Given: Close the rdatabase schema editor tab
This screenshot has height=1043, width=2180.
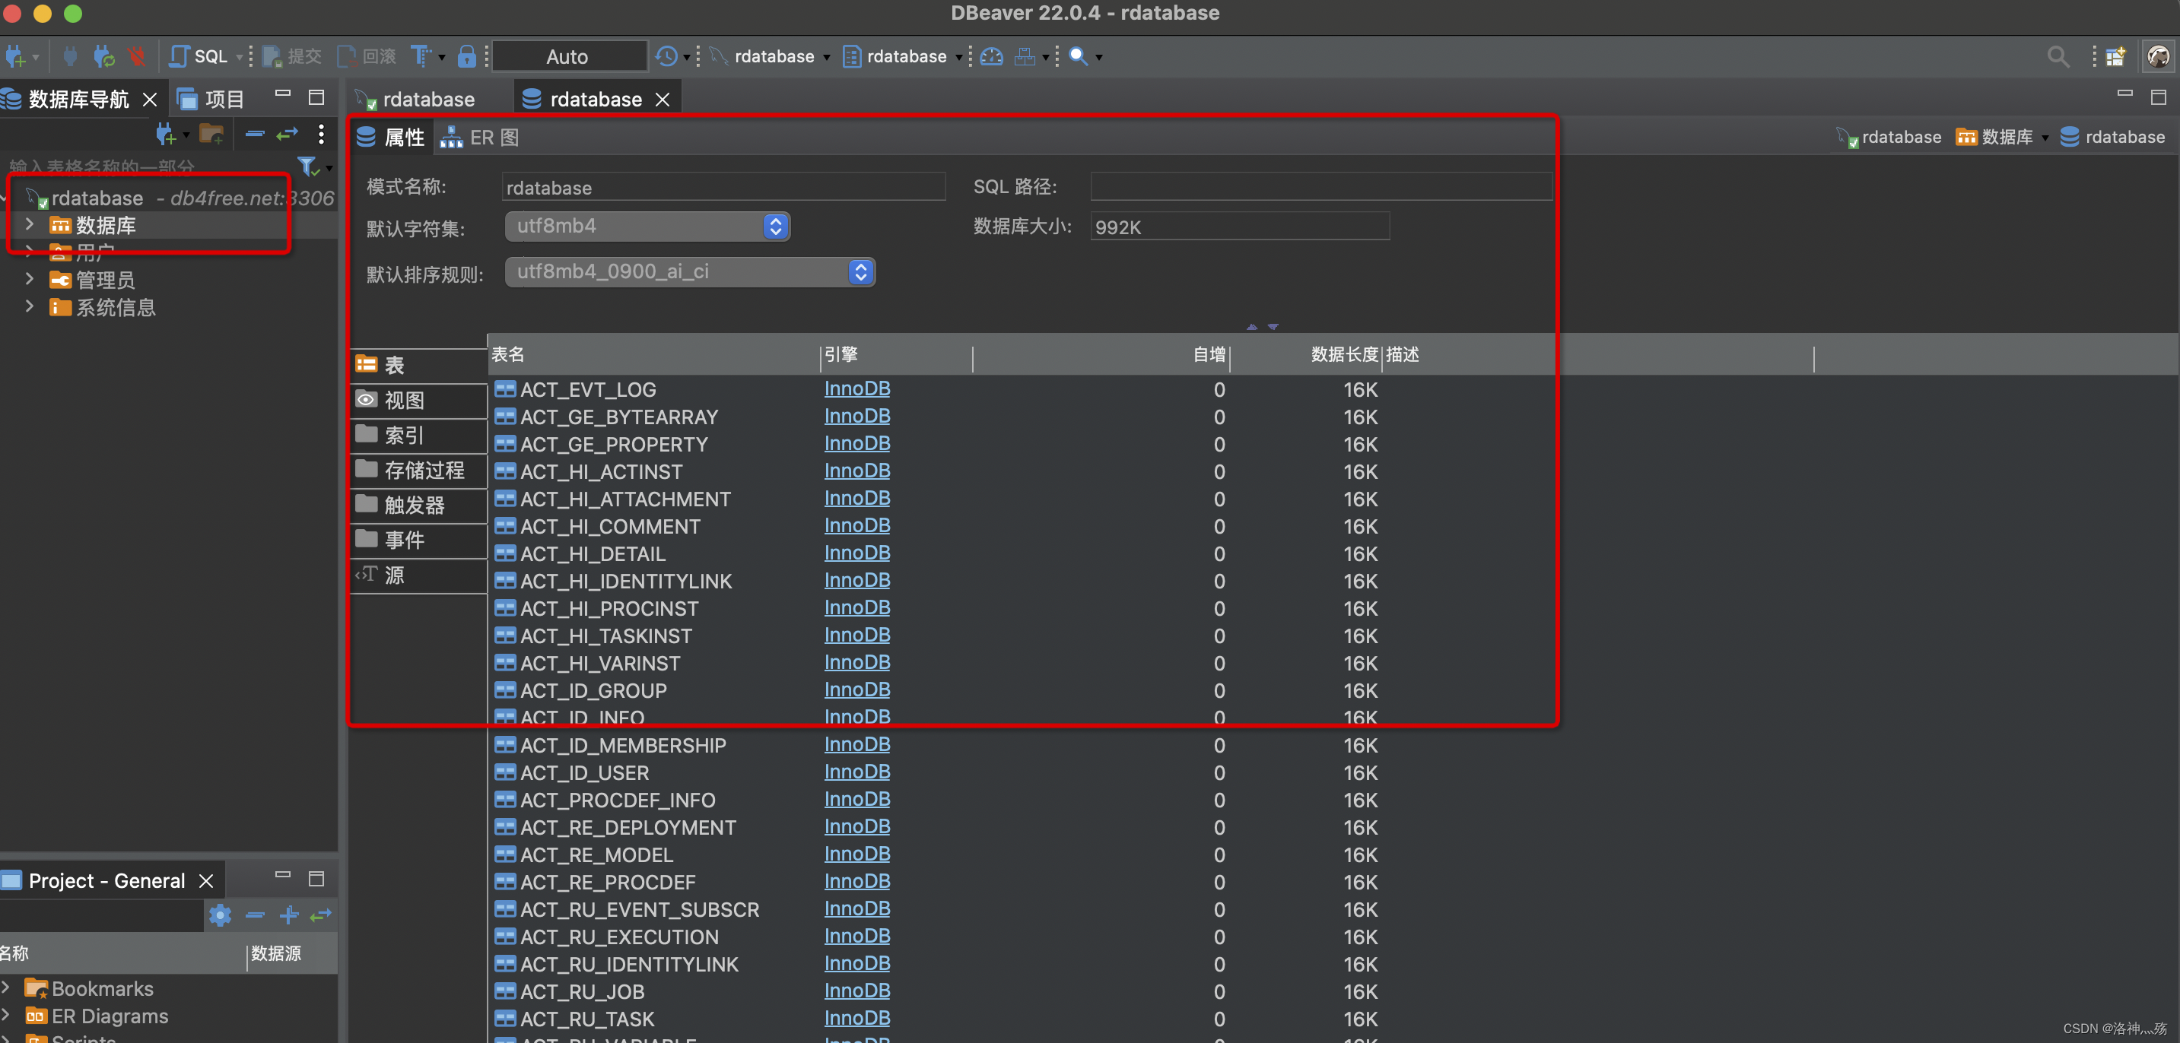Looking at the screenshot, I should (663, 100).
